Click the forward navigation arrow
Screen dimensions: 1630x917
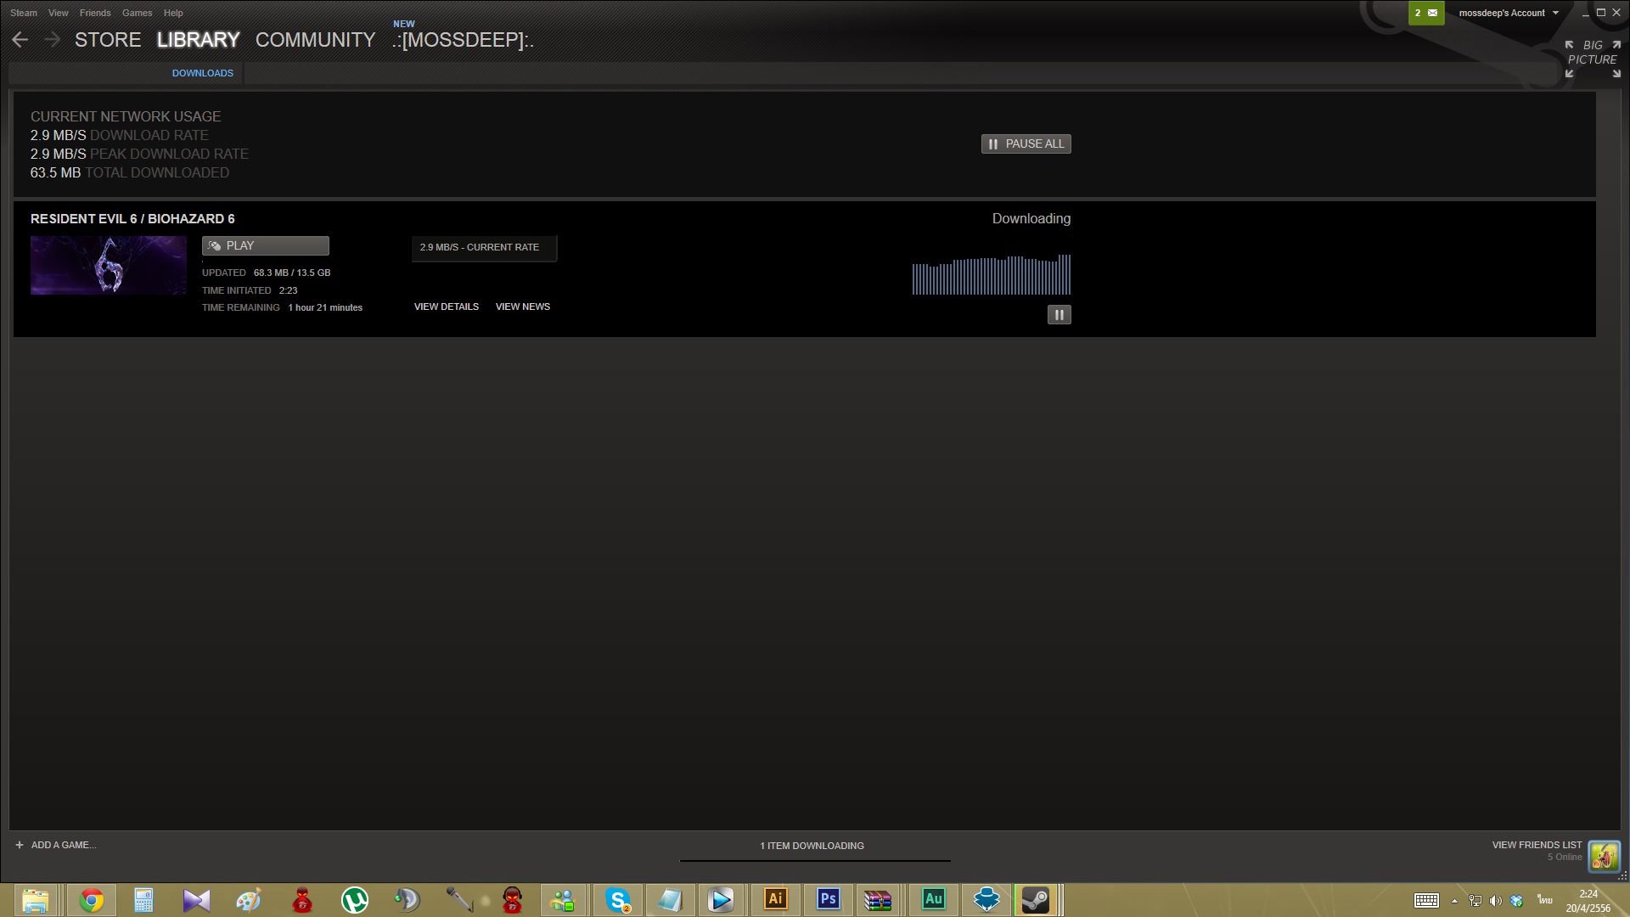click(53, 40)
